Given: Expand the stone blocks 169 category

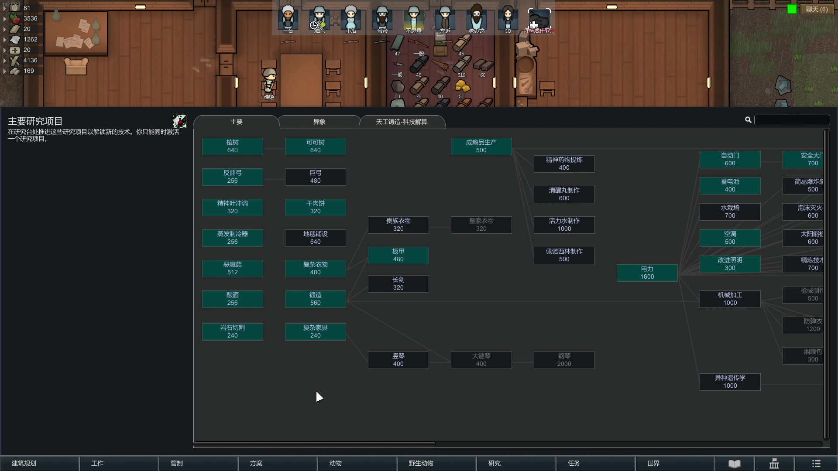Looking at the screenshot, I should click(x=4, y=71).
